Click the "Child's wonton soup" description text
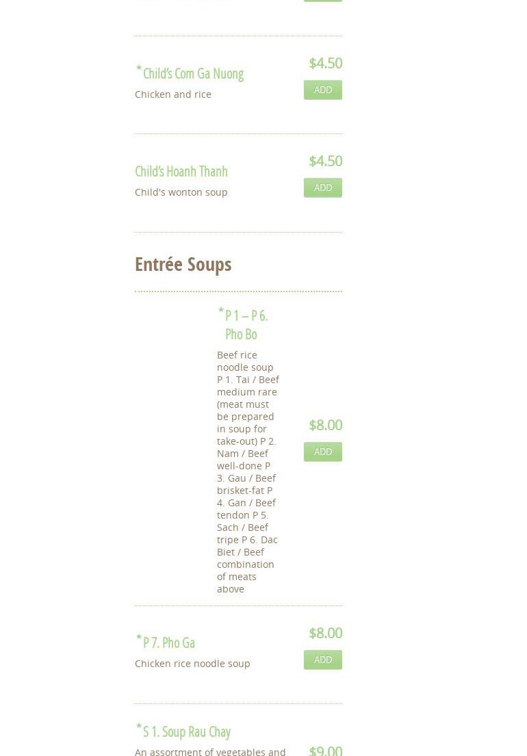The width and height of the screenshot is (527, 756). (x=181, y=192)
